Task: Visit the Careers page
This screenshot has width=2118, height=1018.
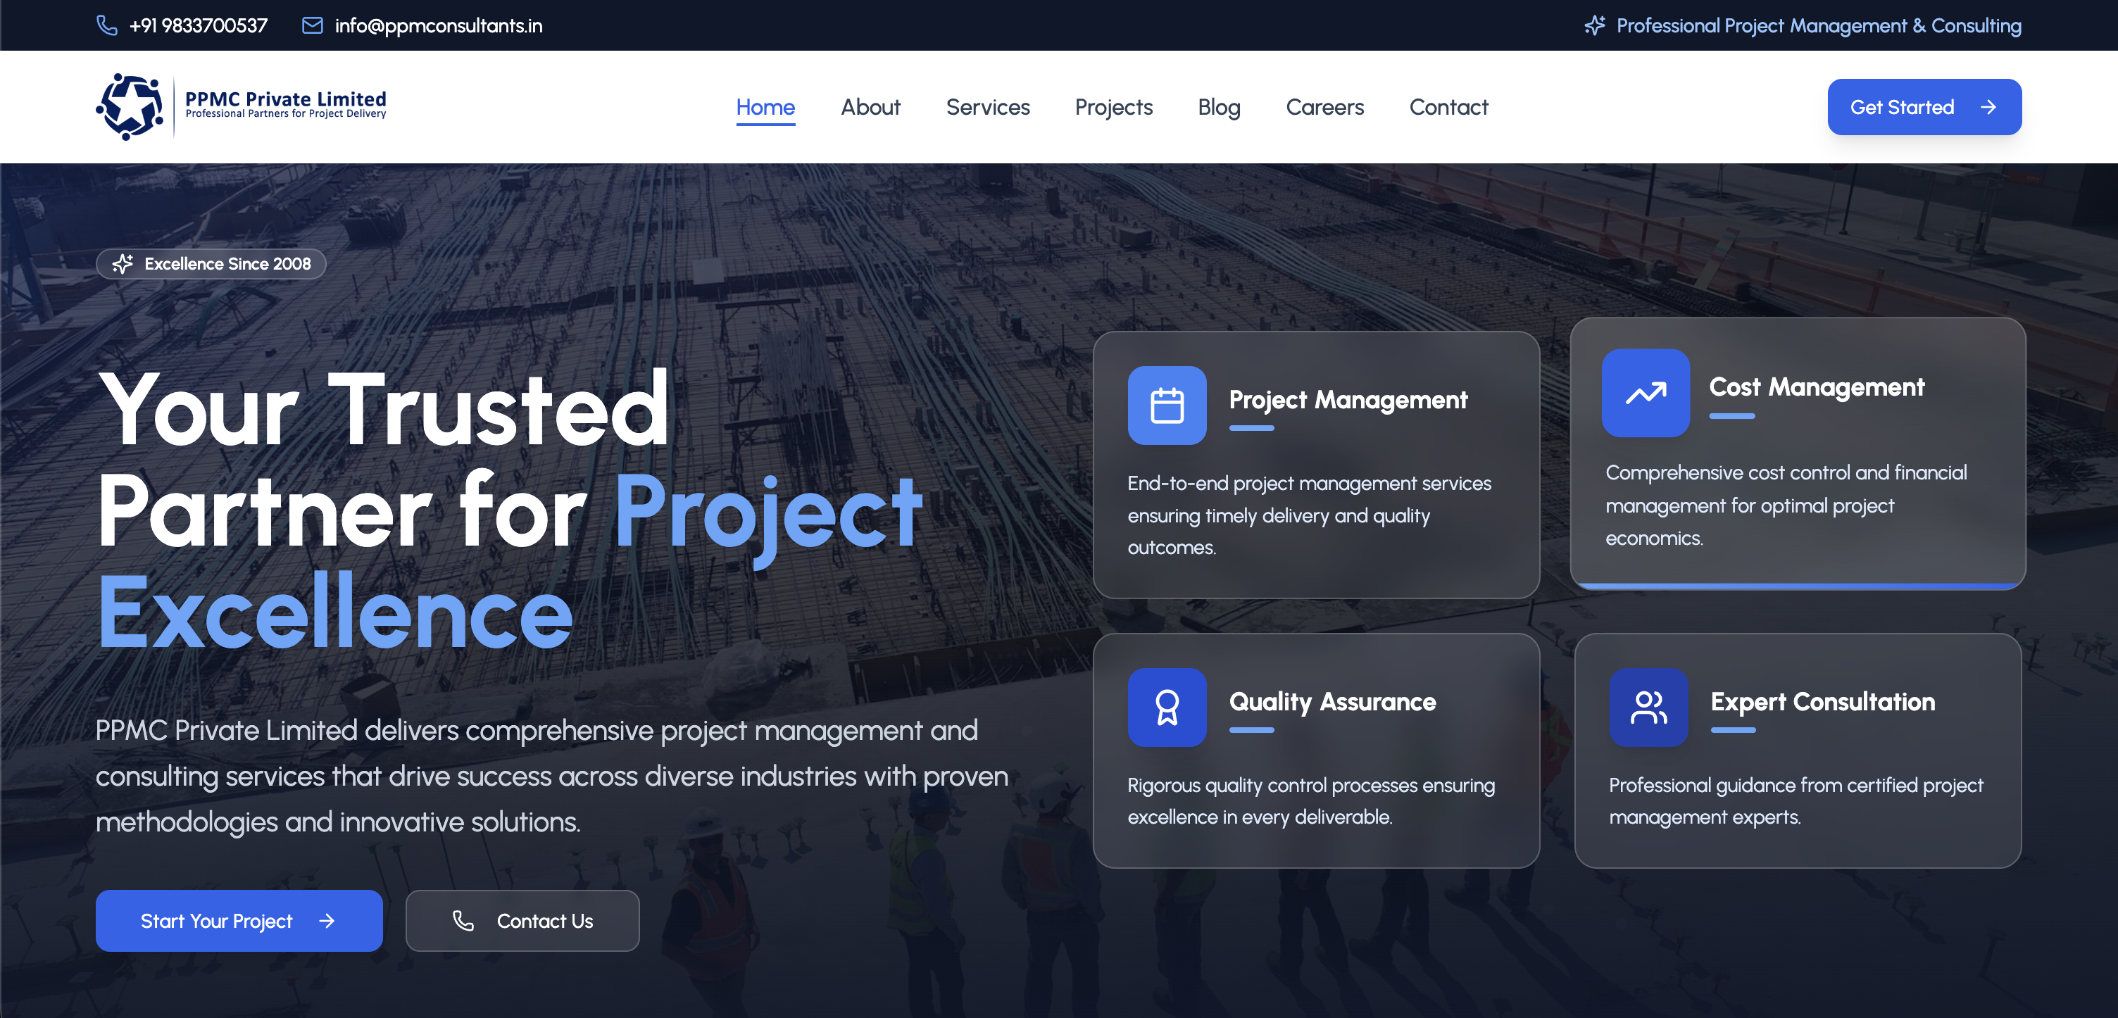Action: [x=1324, y=107]
